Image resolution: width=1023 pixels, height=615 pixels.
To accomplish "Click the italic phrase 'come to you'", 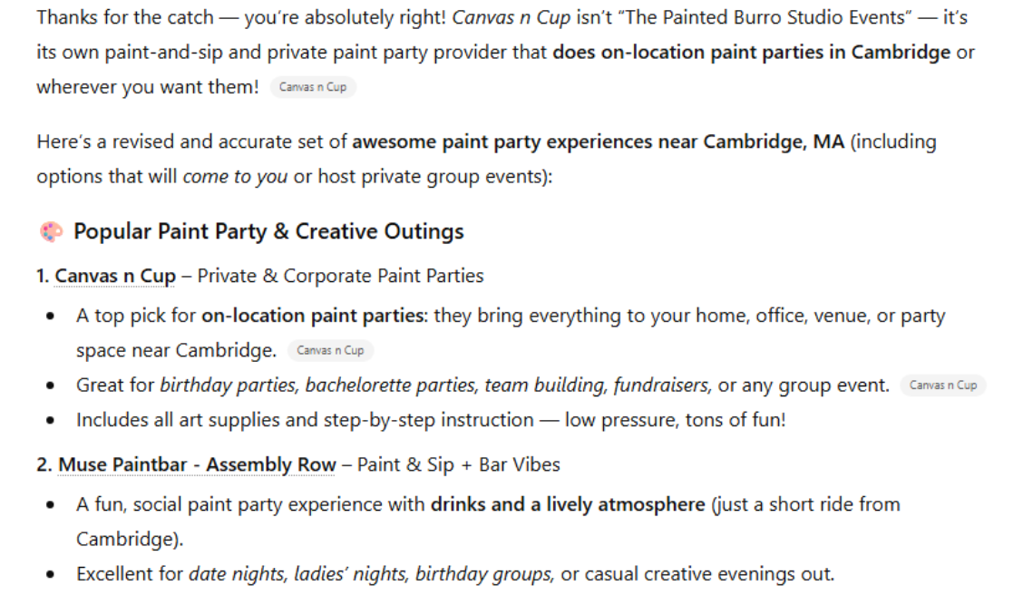I will pos(235,177).
